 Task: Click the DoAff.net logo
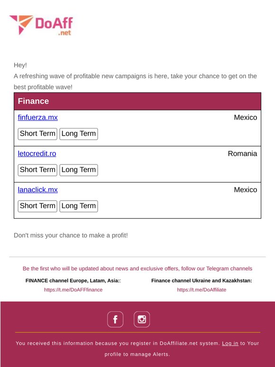(x=41, y=25)
